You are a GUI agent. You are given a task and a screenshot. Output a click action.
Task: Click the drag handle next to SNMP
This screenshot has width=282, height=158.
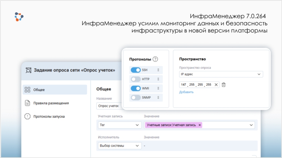(158, 98)
